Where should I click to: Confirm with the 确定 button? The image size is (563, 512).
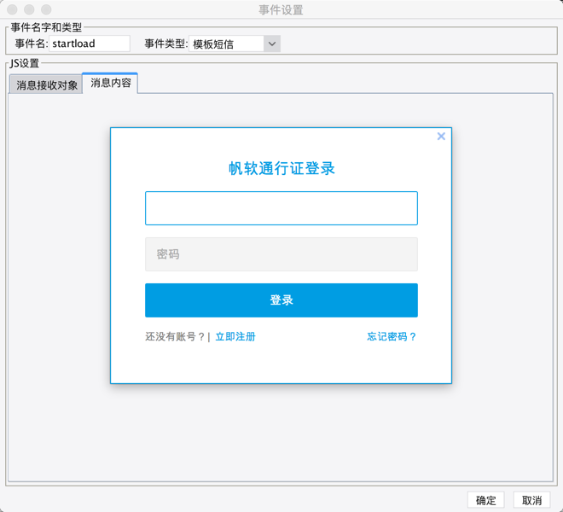[x=486, y=500]
